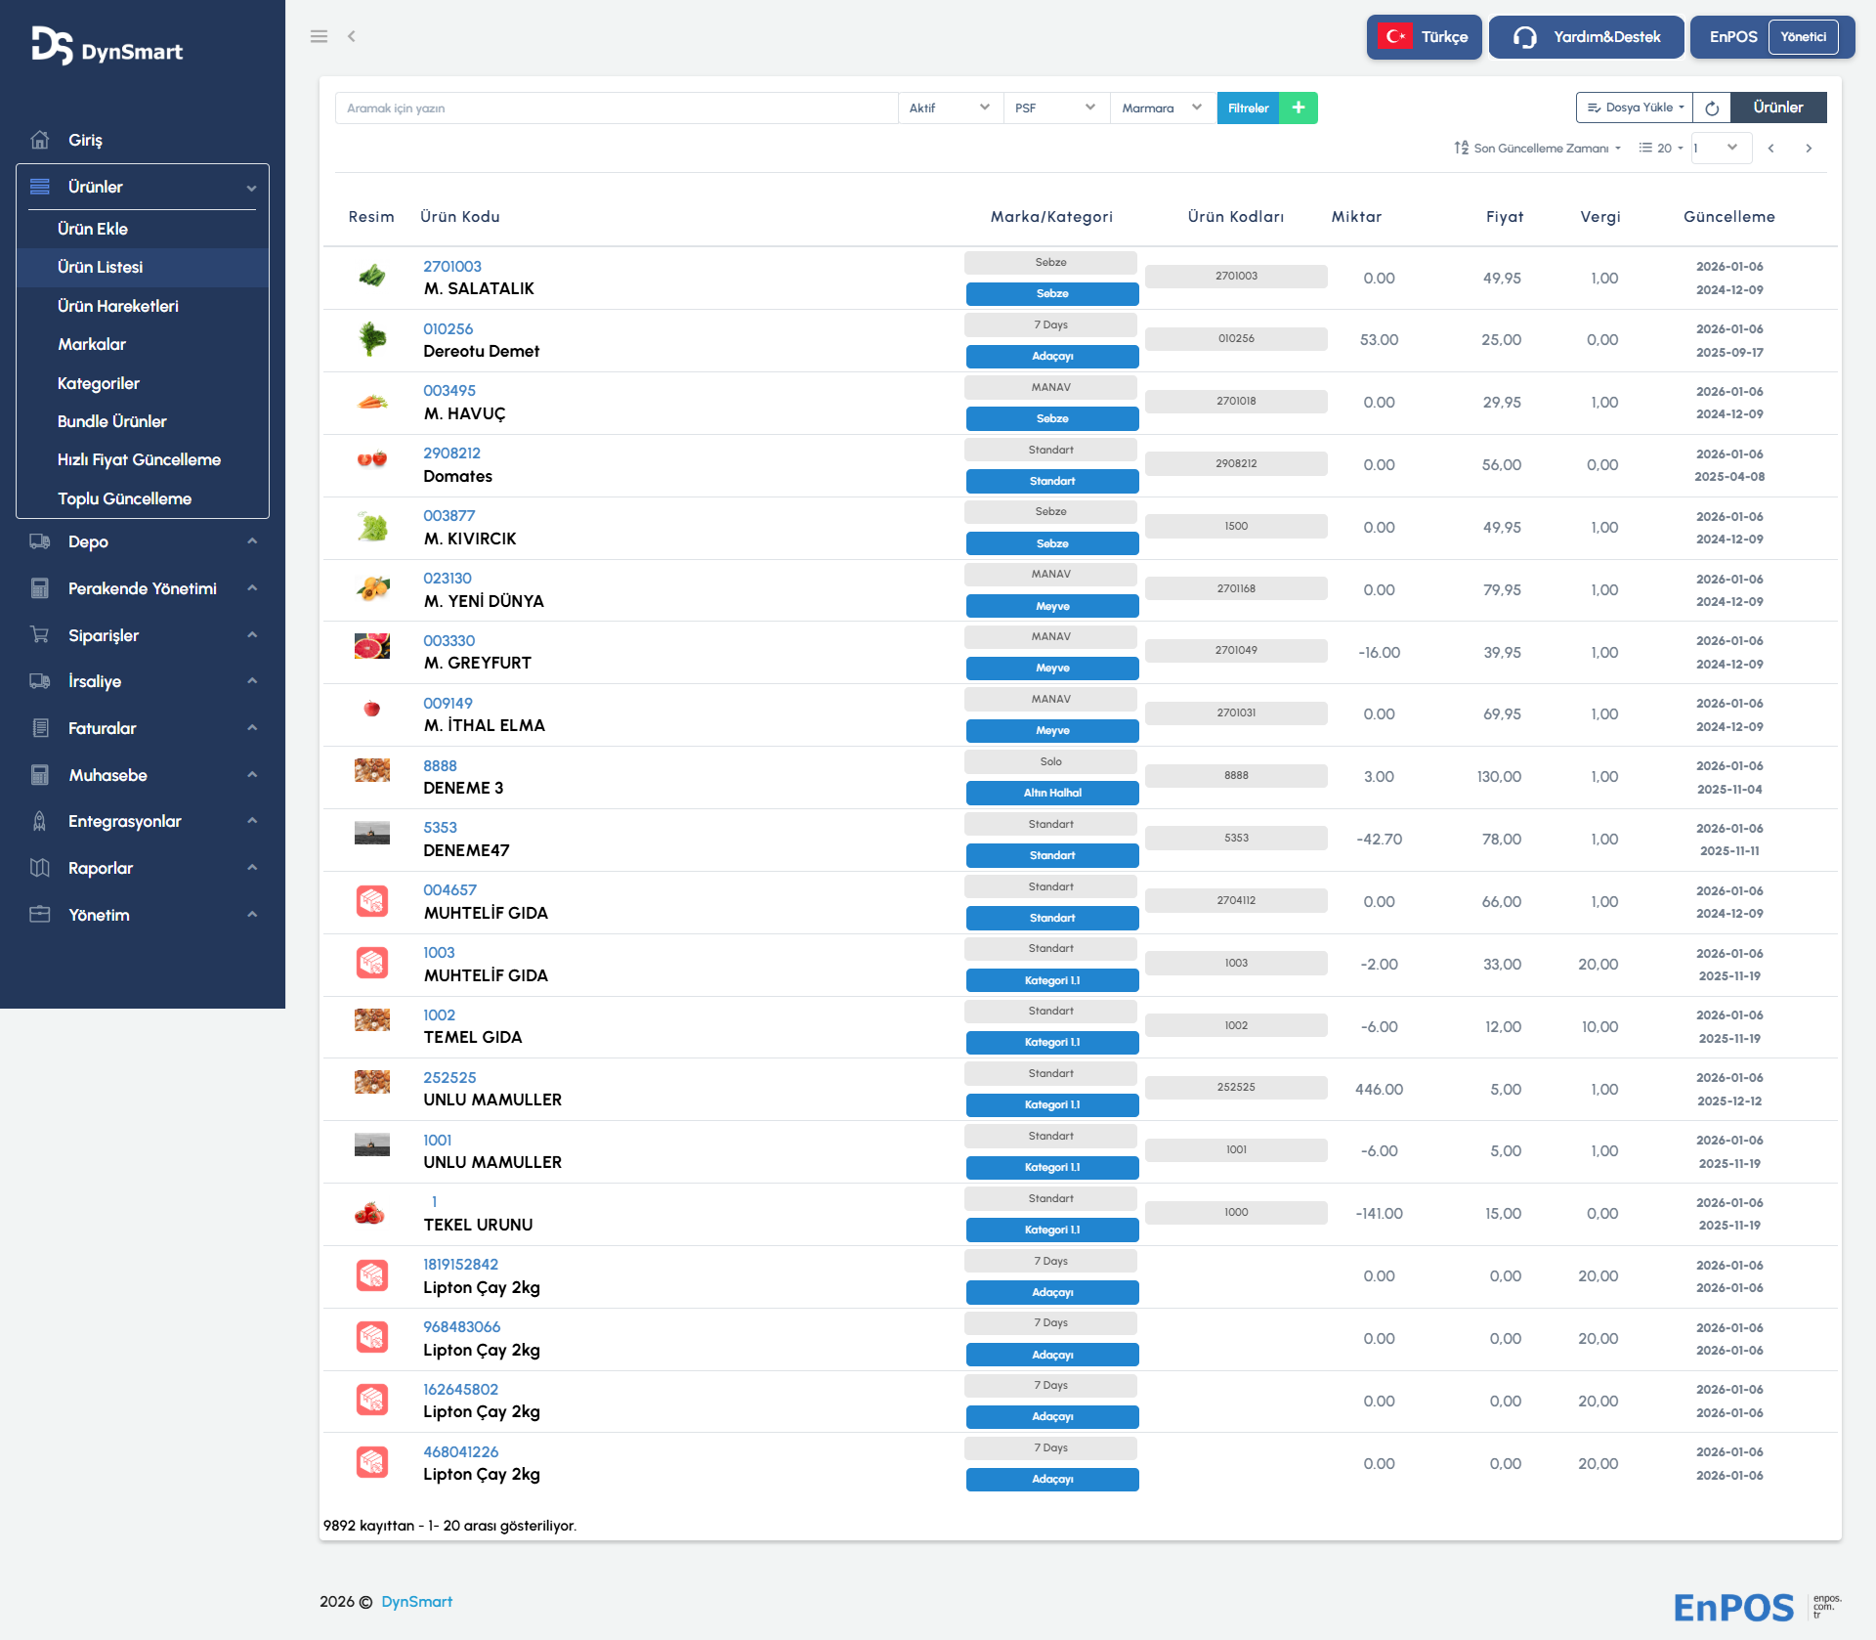Click the back arrow icon in header
The image size is (1876, 1640).
tap(352, 36)
